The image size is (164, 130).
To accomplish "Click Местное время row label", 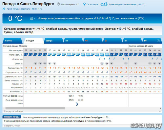I will [16, 50].
